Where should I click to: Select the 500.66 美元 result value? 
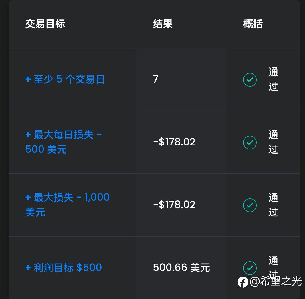coord(181,268)
